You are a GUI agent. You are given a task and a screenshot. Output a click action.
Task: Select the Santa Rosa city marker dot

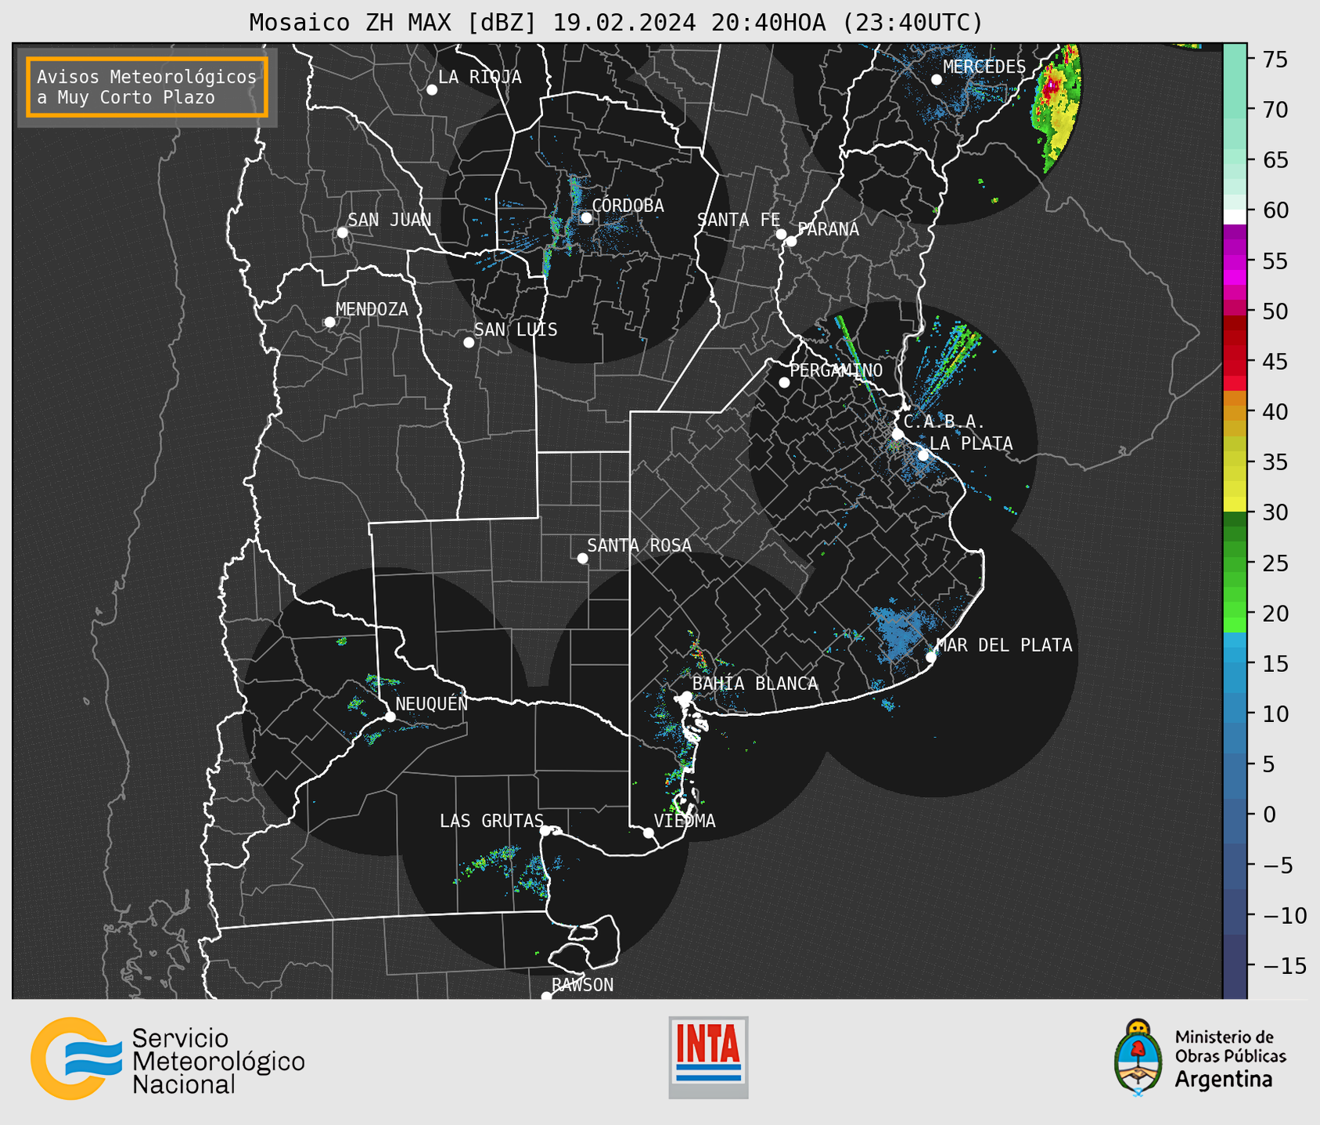(582, 559)
